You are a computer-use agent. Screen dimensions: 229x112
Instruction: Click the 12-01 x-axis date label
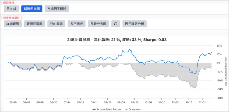202,102
